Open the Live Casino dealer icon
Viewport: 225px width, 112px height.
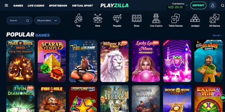point(156,18)
